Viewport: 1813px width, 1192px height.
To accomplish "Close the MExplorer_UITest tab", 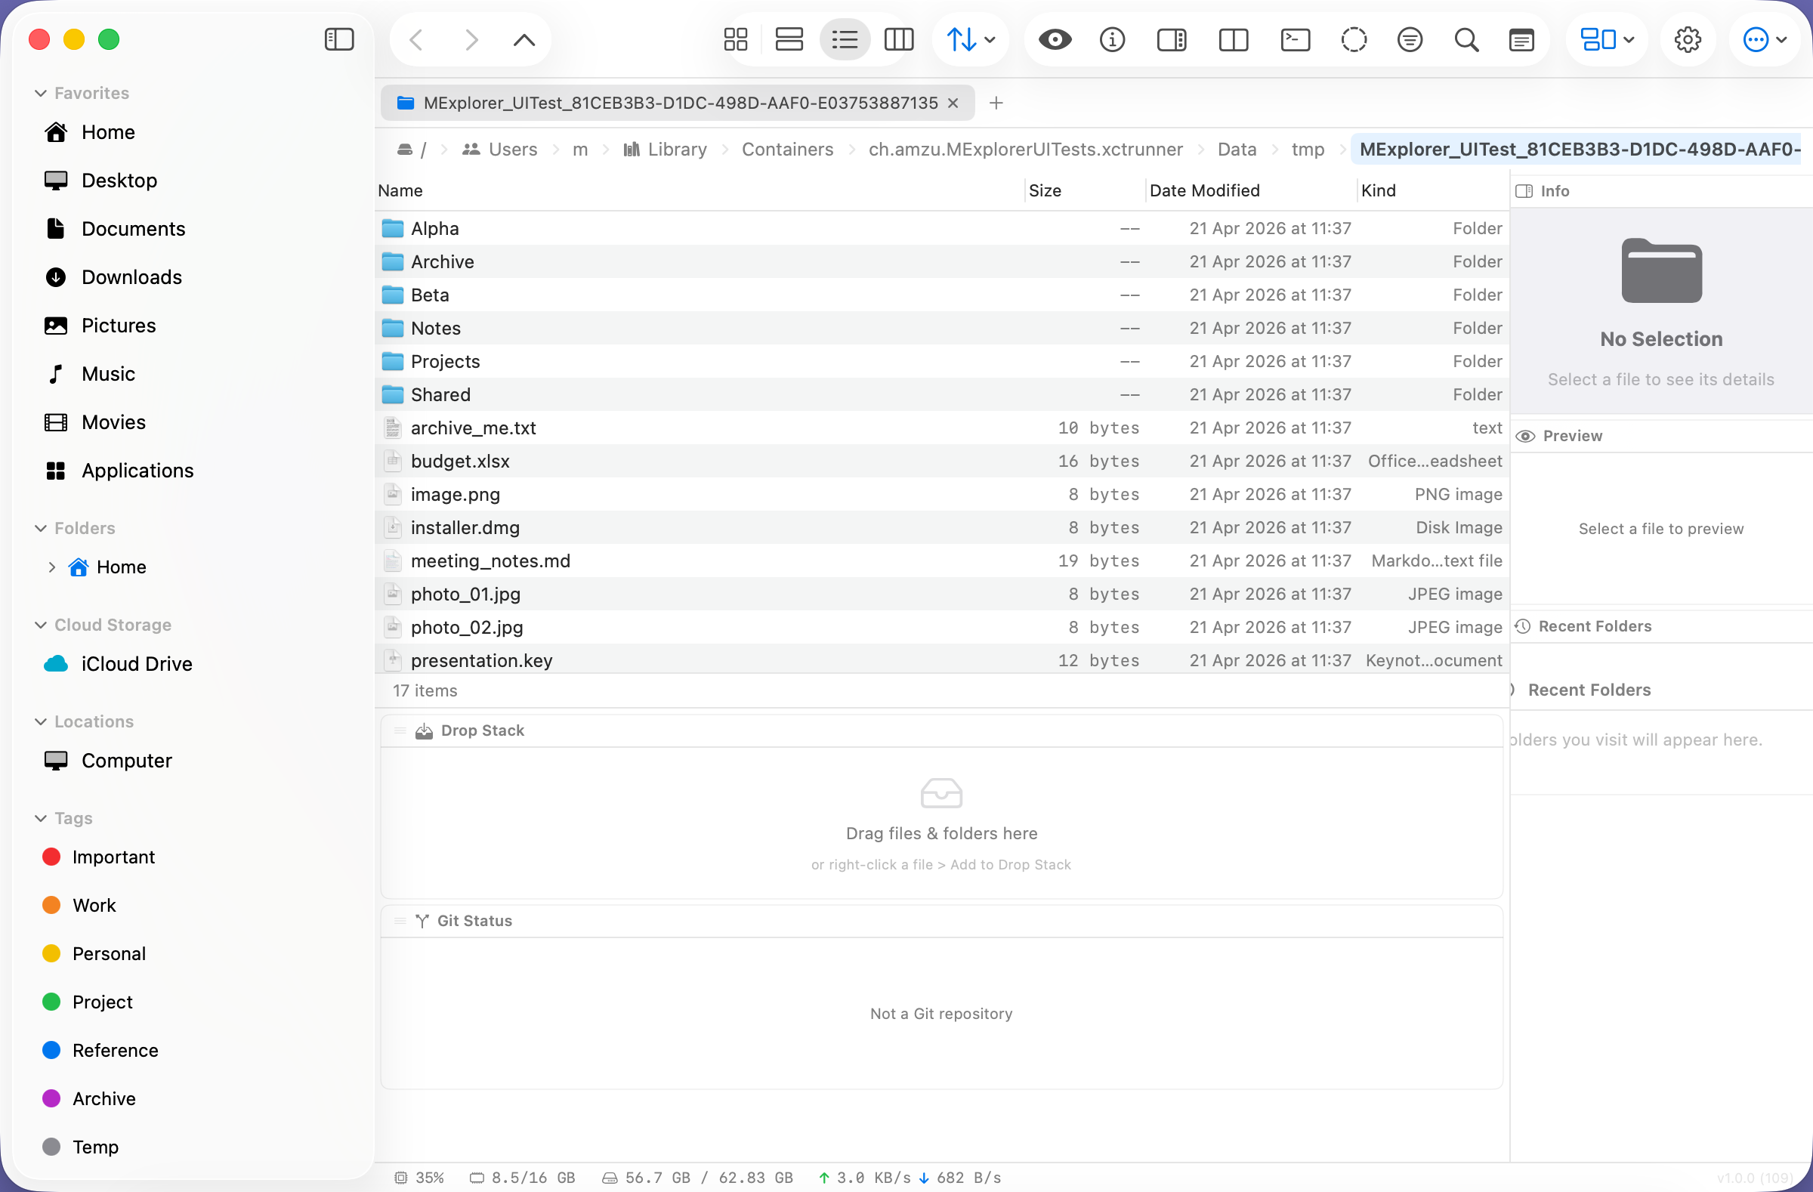I will (953, 103).
